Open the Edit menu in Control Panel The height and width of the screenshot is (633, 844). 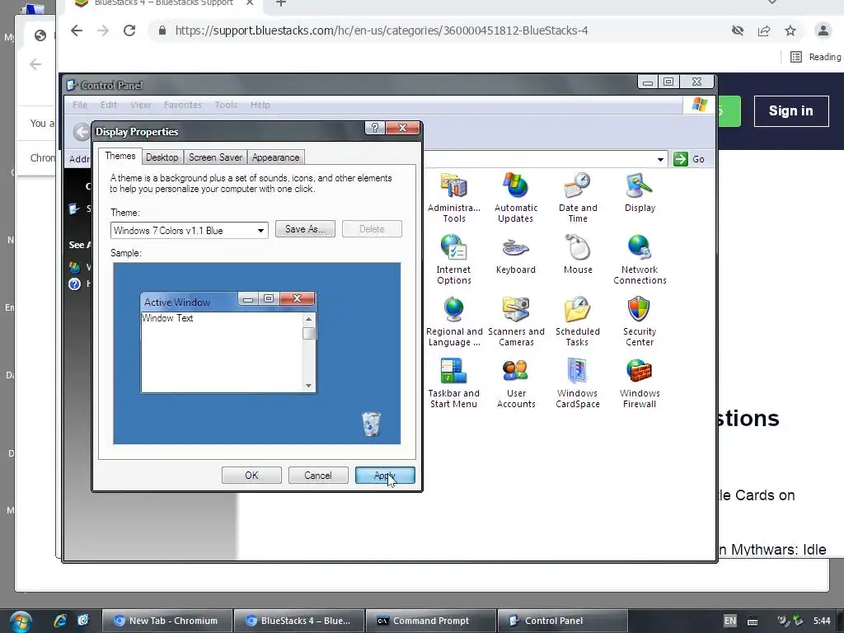click(x=108, y=105)
